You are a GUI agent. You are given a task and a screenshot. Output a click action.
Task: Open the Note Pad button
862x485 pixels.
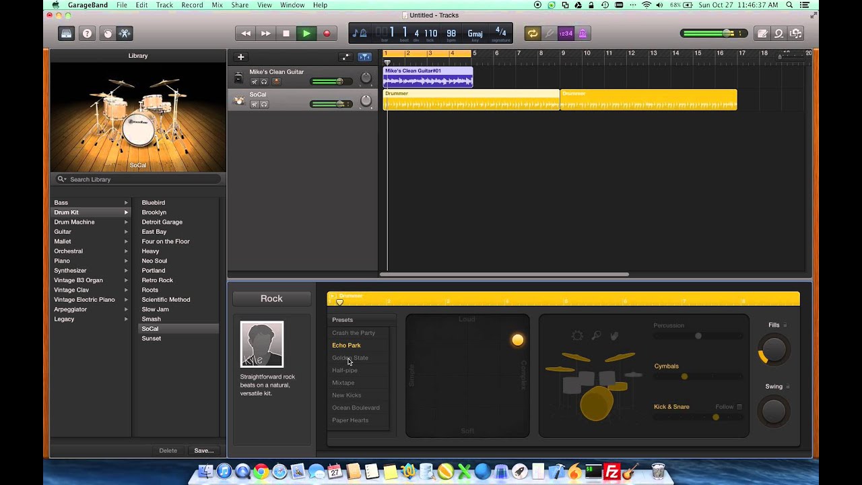(762, 34)
